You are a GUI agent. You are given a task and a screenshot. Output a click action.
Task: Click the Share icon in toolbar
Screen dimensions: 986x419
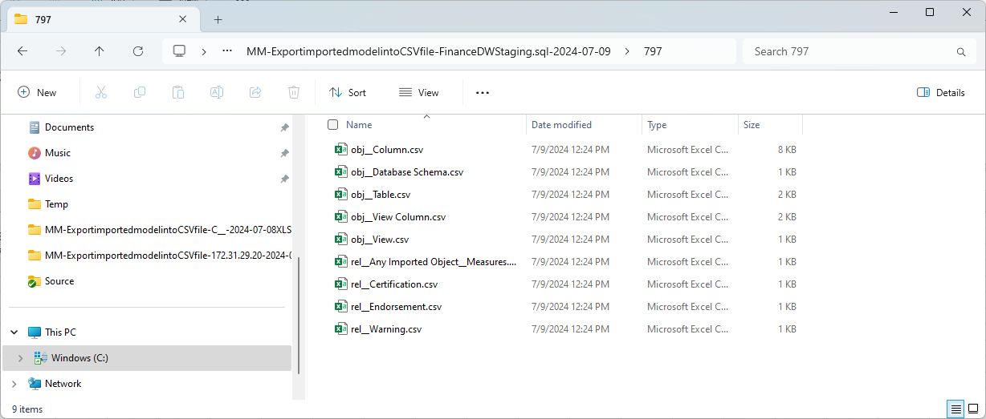[255, 92]
